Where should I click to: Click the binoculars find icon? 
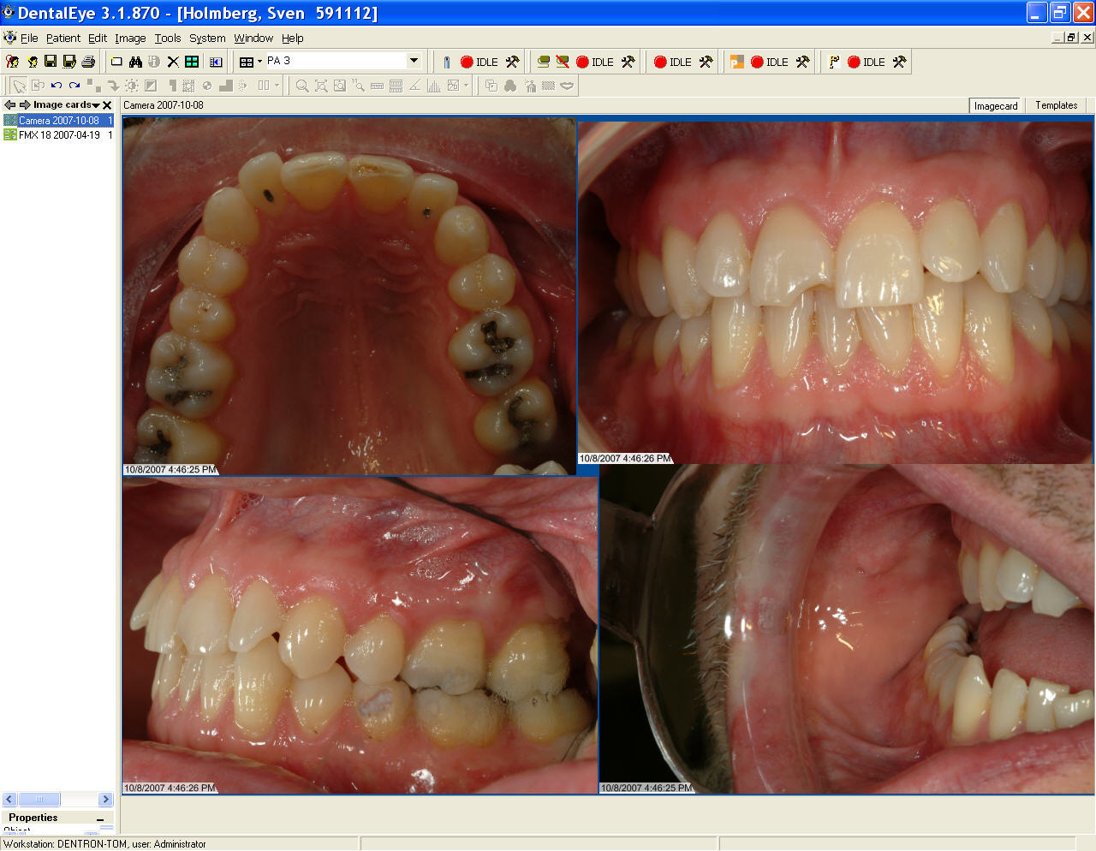coord(135,62)
